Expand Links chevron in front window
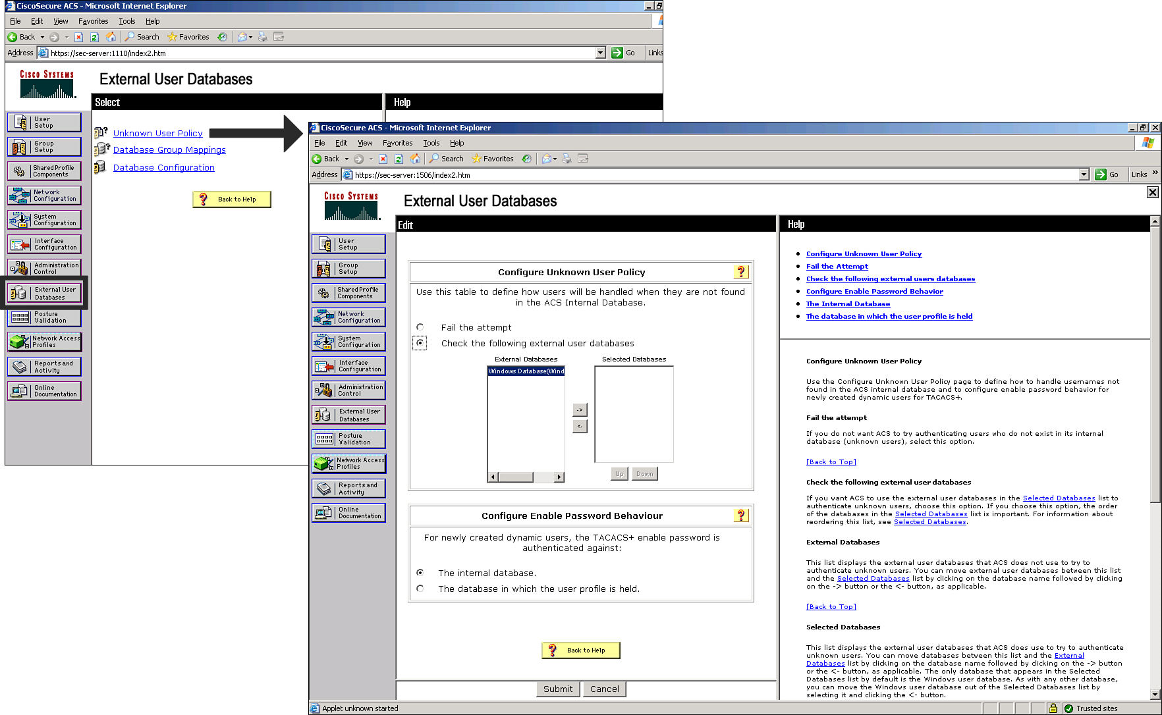Viewport: 1162px width, 715px height. [x=1155, y=173]
